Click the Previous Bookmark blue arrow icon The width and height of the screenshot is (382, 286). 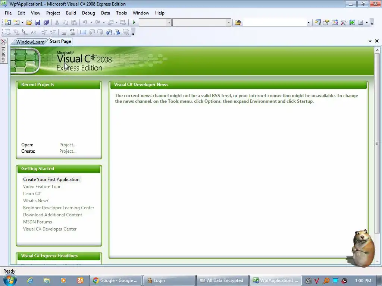109,32
